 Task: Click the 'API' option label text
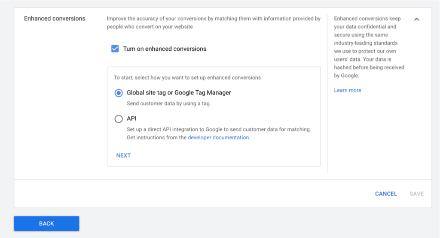coord(131,119)
